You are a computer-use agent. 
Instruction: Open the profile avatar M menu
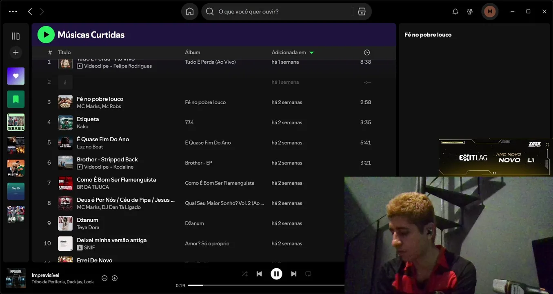490,11
